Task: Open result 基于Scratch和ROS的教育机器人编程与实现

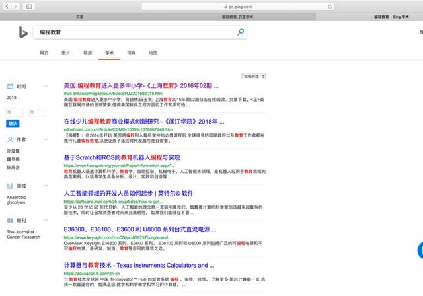Action: click(x=122, y=157)
